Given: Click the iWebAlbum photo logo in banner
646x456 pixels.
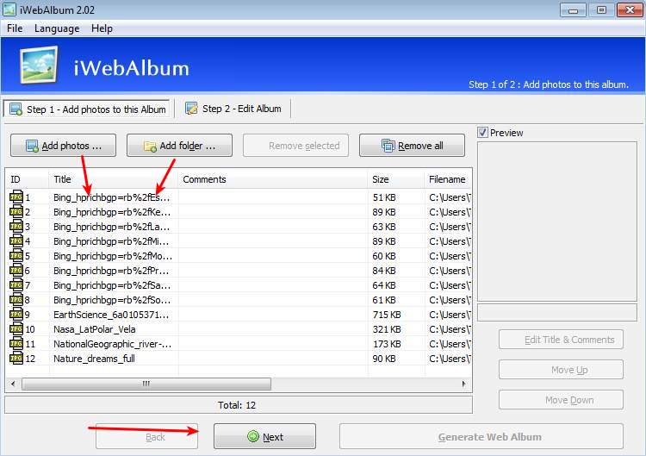Looking at the screenshot, I should pyautogui.click(x=39, y=65).
